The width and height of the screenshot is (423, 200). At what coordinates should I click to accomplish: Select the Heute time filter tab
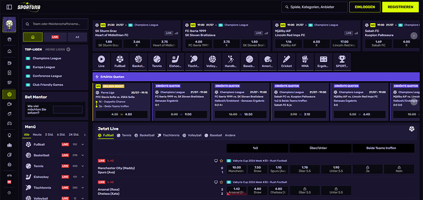pos(37,135)
